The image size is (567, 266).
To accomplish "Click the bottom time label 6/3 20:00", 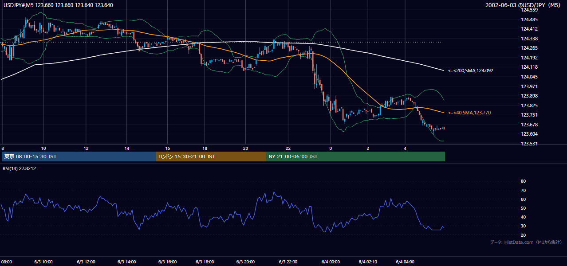I will (x=245, y=262).
